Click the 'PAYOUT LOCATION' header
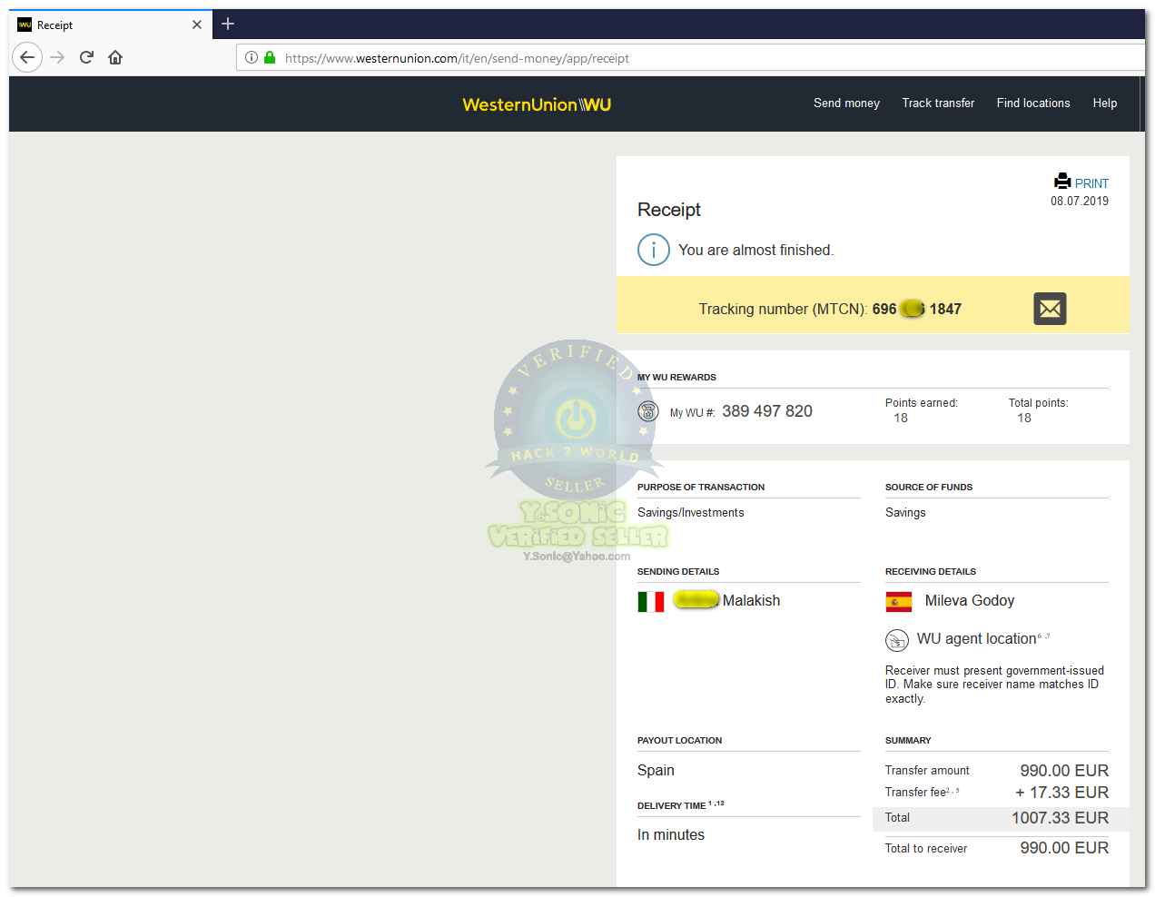The width and height of the screenshot is (1155, 897). [680, 741]
